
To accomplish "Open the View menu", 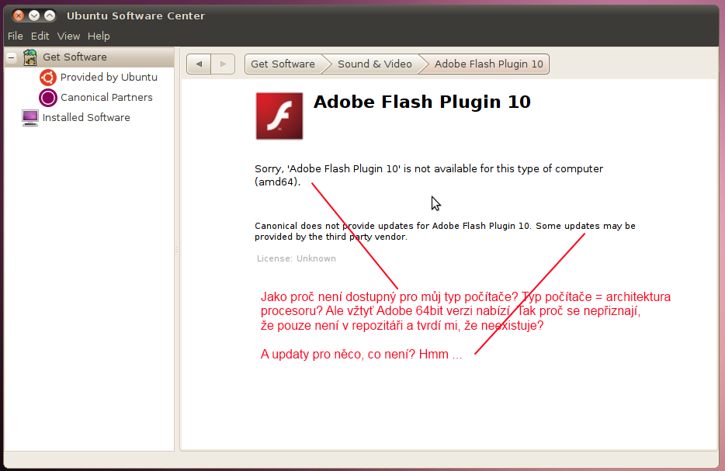I will [68, 36].
